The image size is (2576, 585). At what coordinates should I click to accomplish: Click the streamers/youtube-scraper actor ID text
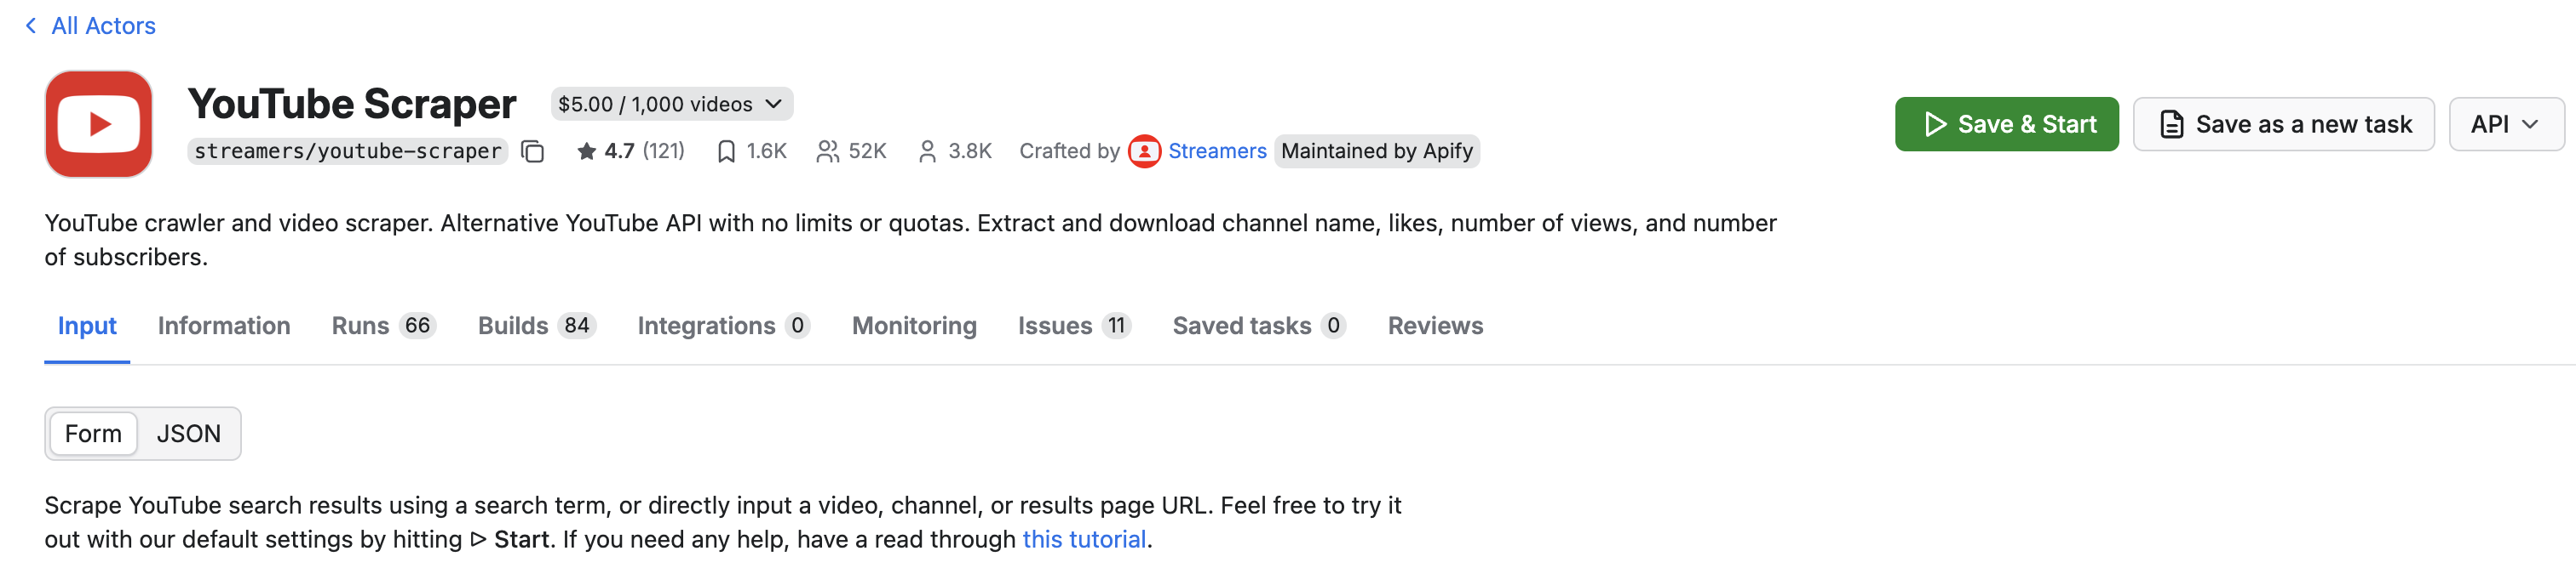pos(348,151)
